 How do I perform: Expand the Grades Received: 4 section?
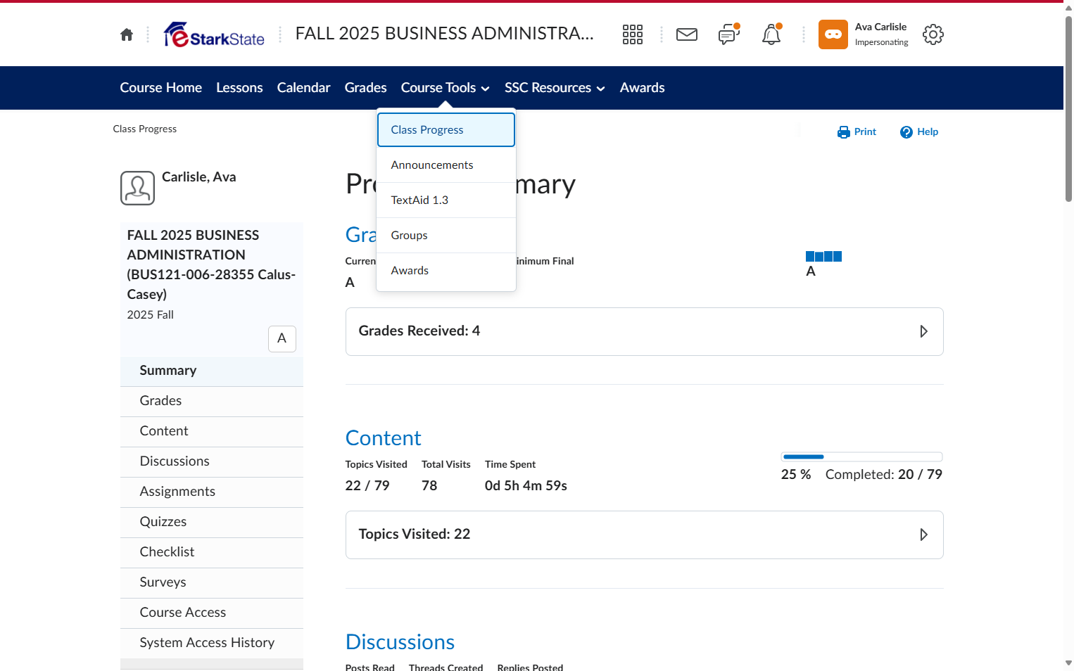tap(644, 331)
